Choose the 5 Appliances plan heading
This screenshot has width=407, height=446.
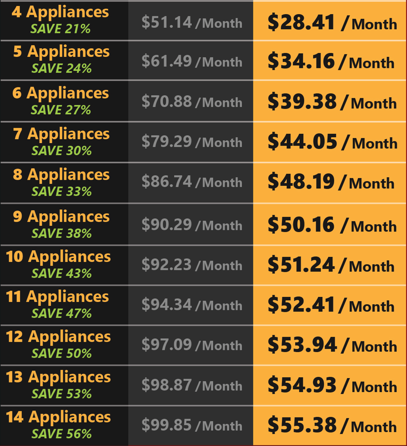click(x=61, y=52)
